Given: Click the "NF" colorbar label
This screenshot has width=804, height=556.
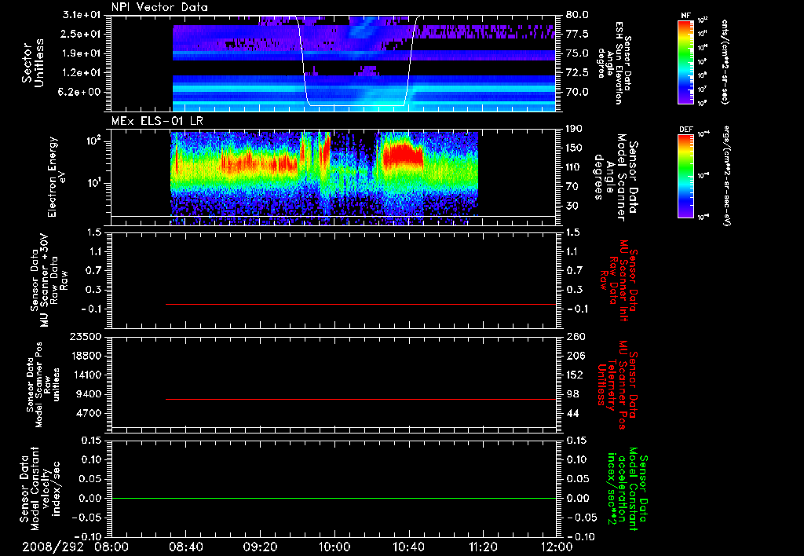Looking at the screenshot, I should (685, 16).
